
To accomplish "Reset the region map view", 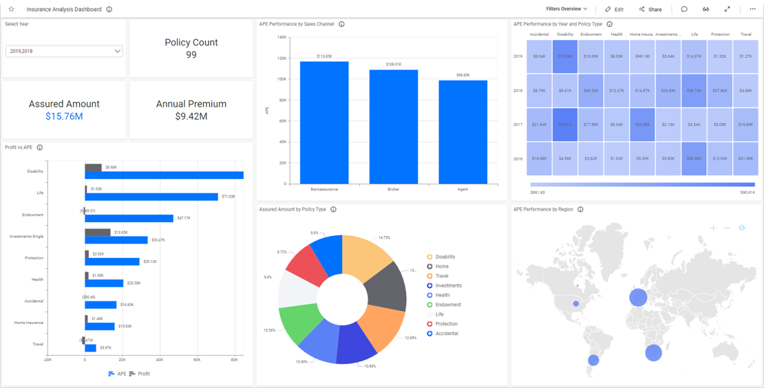I will point(742,228).
